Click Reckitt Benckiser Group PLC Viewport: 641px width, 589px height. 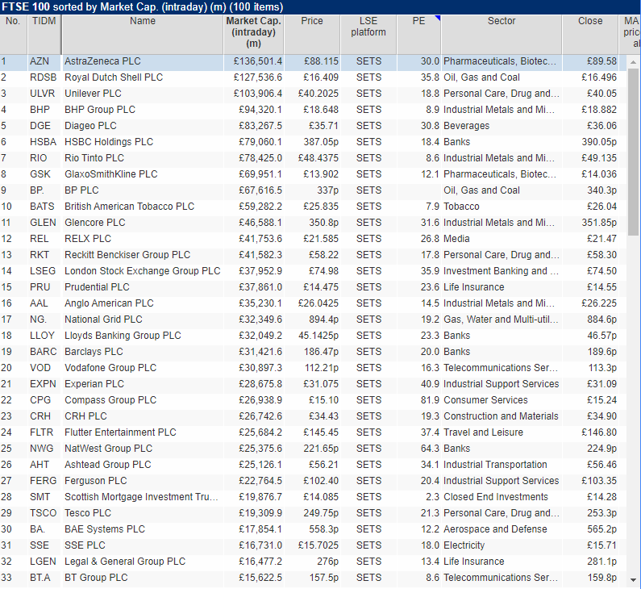click(127, 255)
